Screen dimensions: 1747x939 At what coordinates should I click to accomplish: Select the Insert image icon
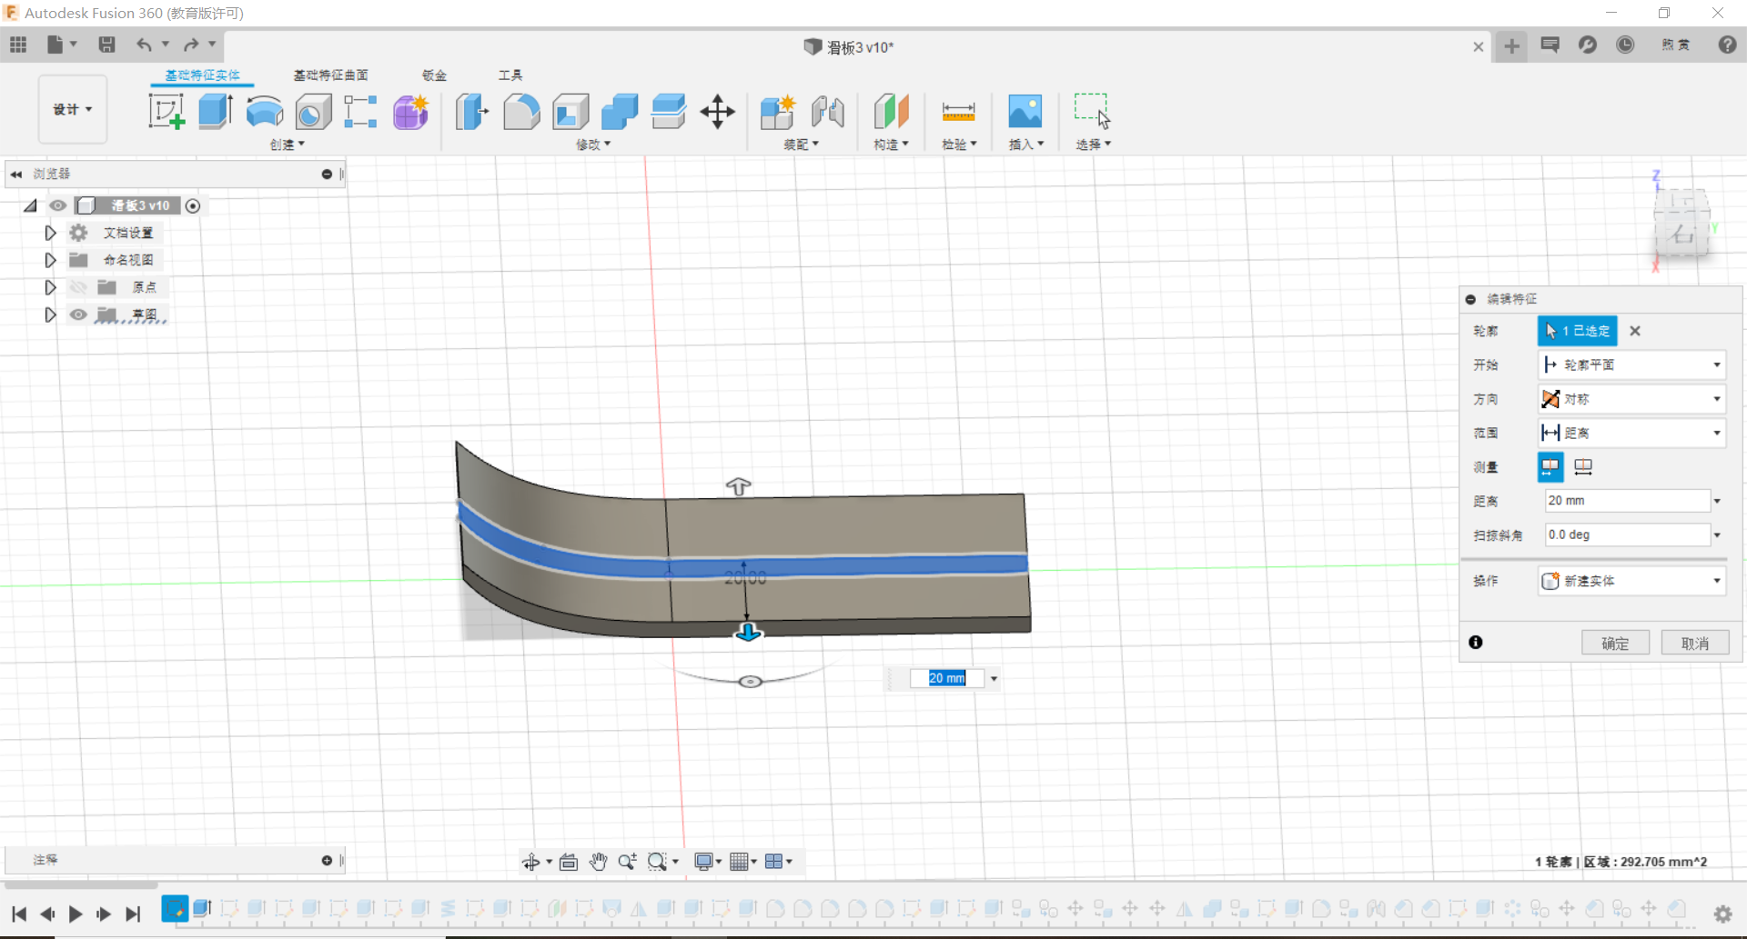pos(1025,111)
